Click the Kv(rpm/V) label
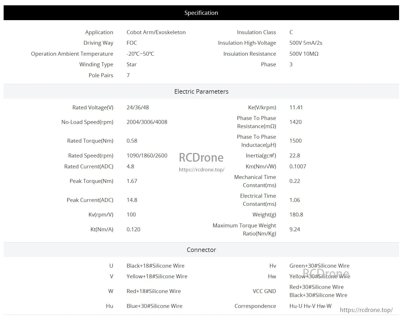 click(x=101, y=214)
